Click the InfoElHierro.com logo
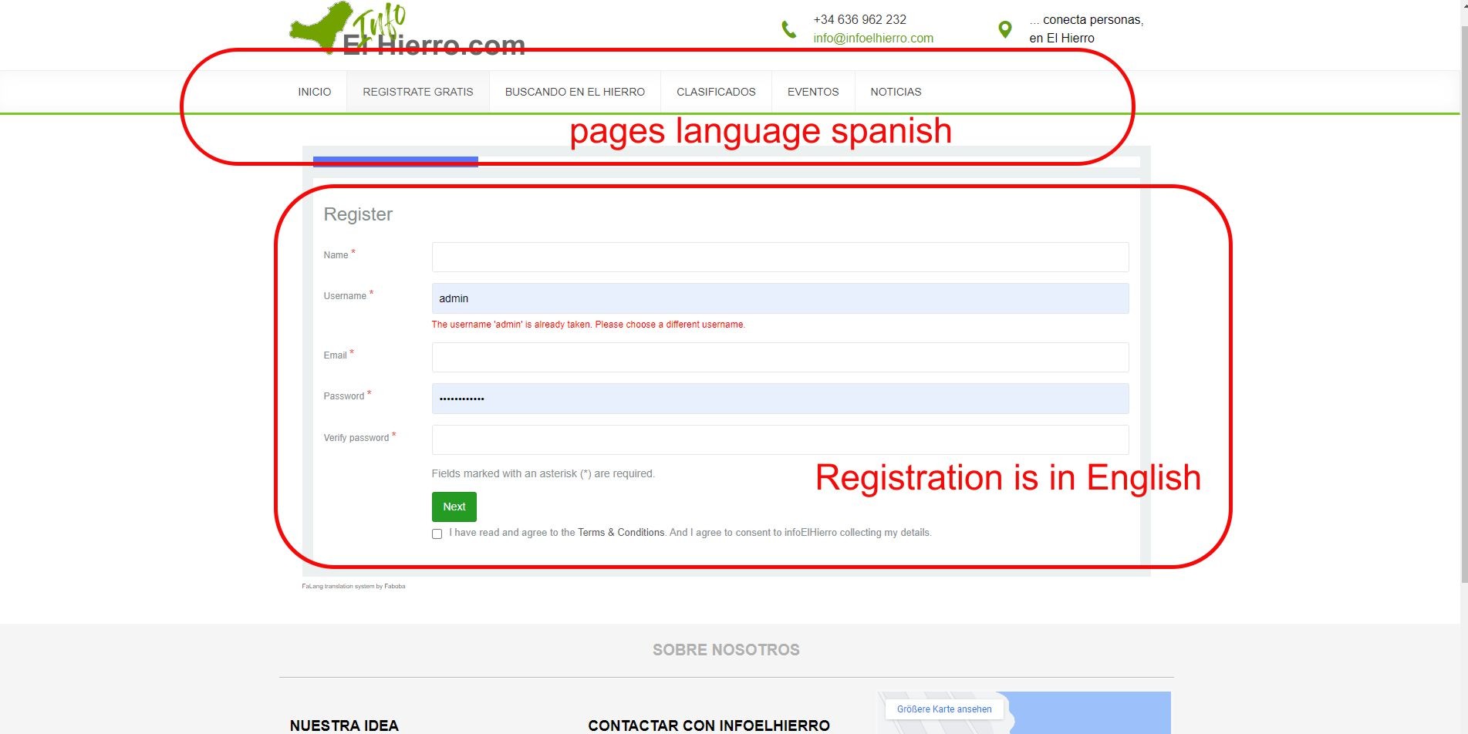1468x734 pixels. coord(407,29)
